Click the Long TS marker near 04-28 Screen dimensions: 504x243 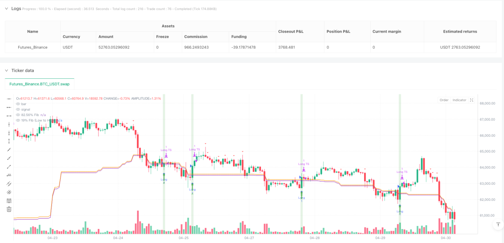[x=304, y=164]
